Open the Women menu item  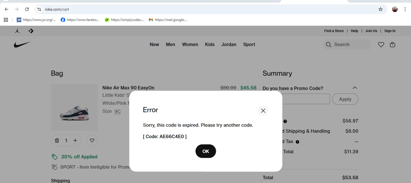[x=190, y=44]
